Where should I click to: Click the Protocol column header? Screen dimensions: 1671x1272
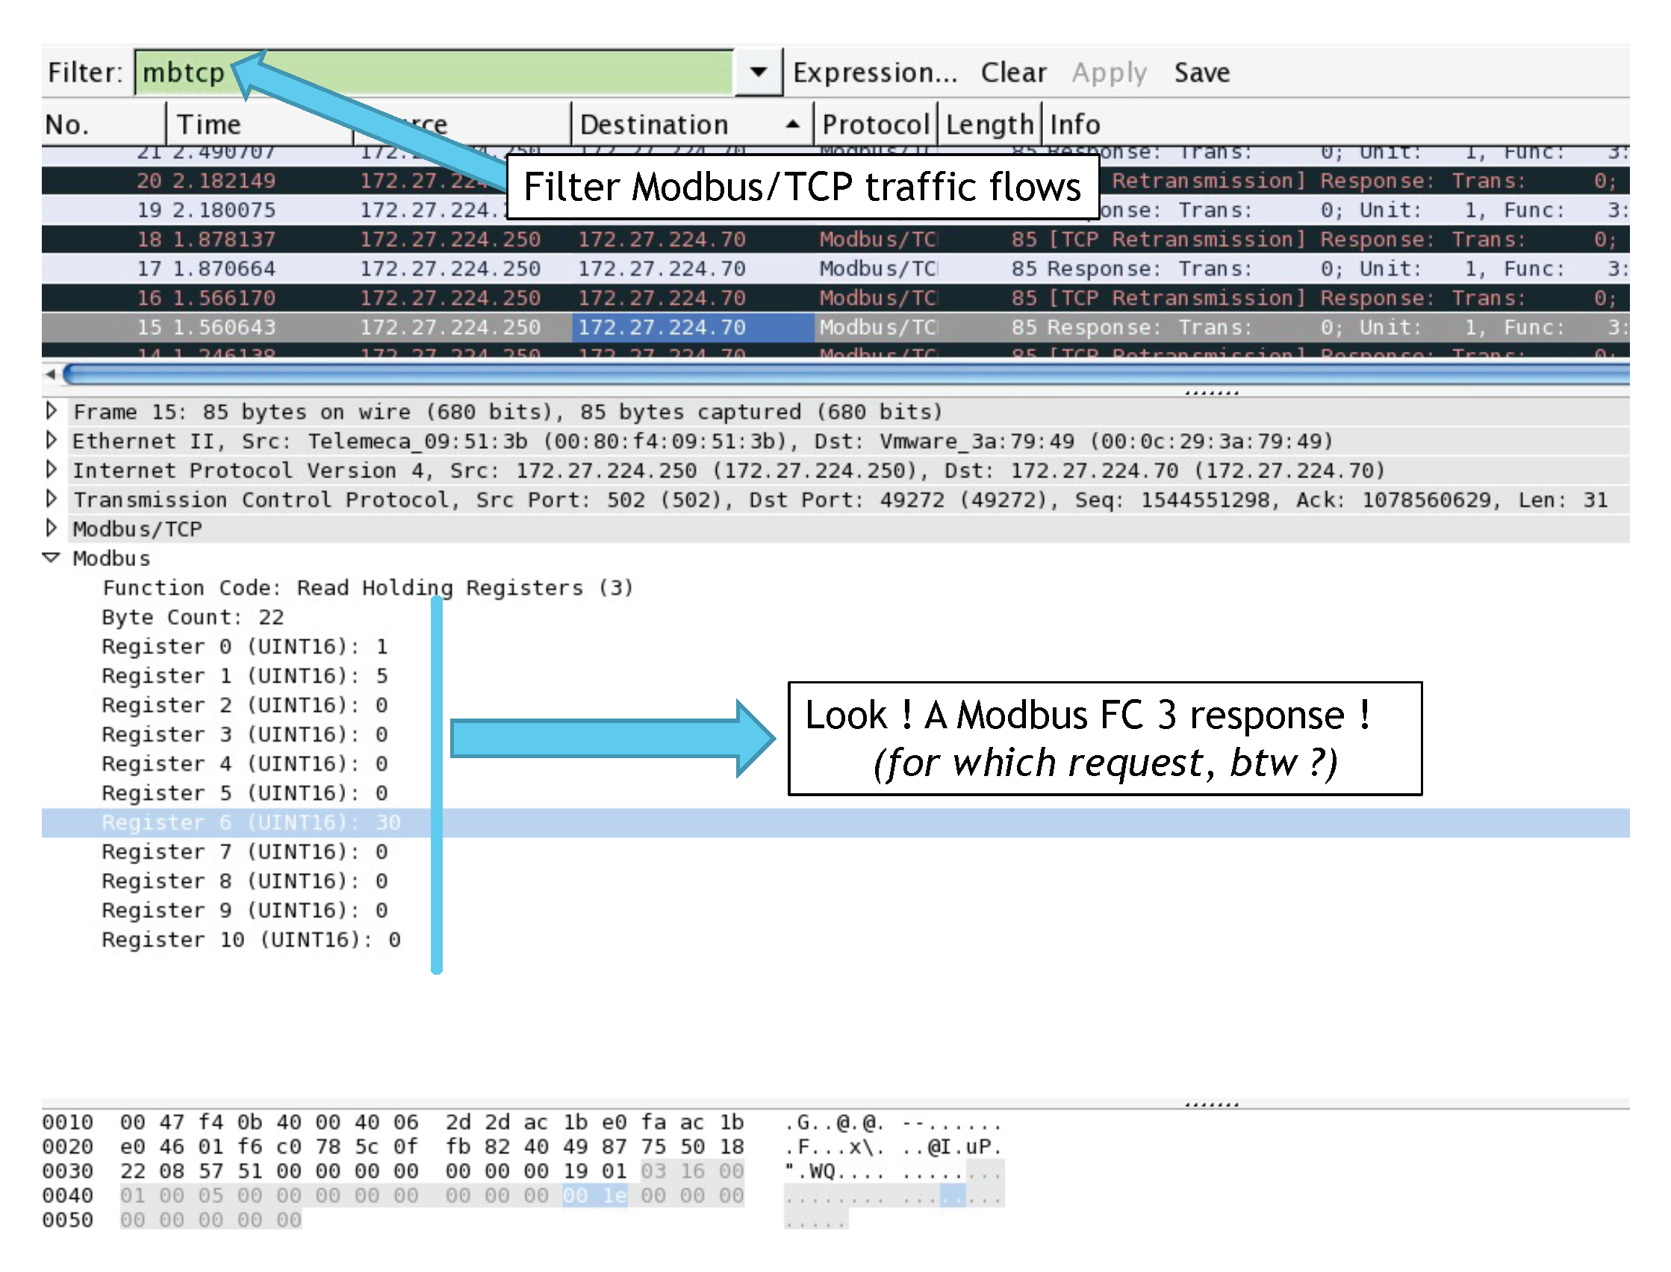point(875,124)
